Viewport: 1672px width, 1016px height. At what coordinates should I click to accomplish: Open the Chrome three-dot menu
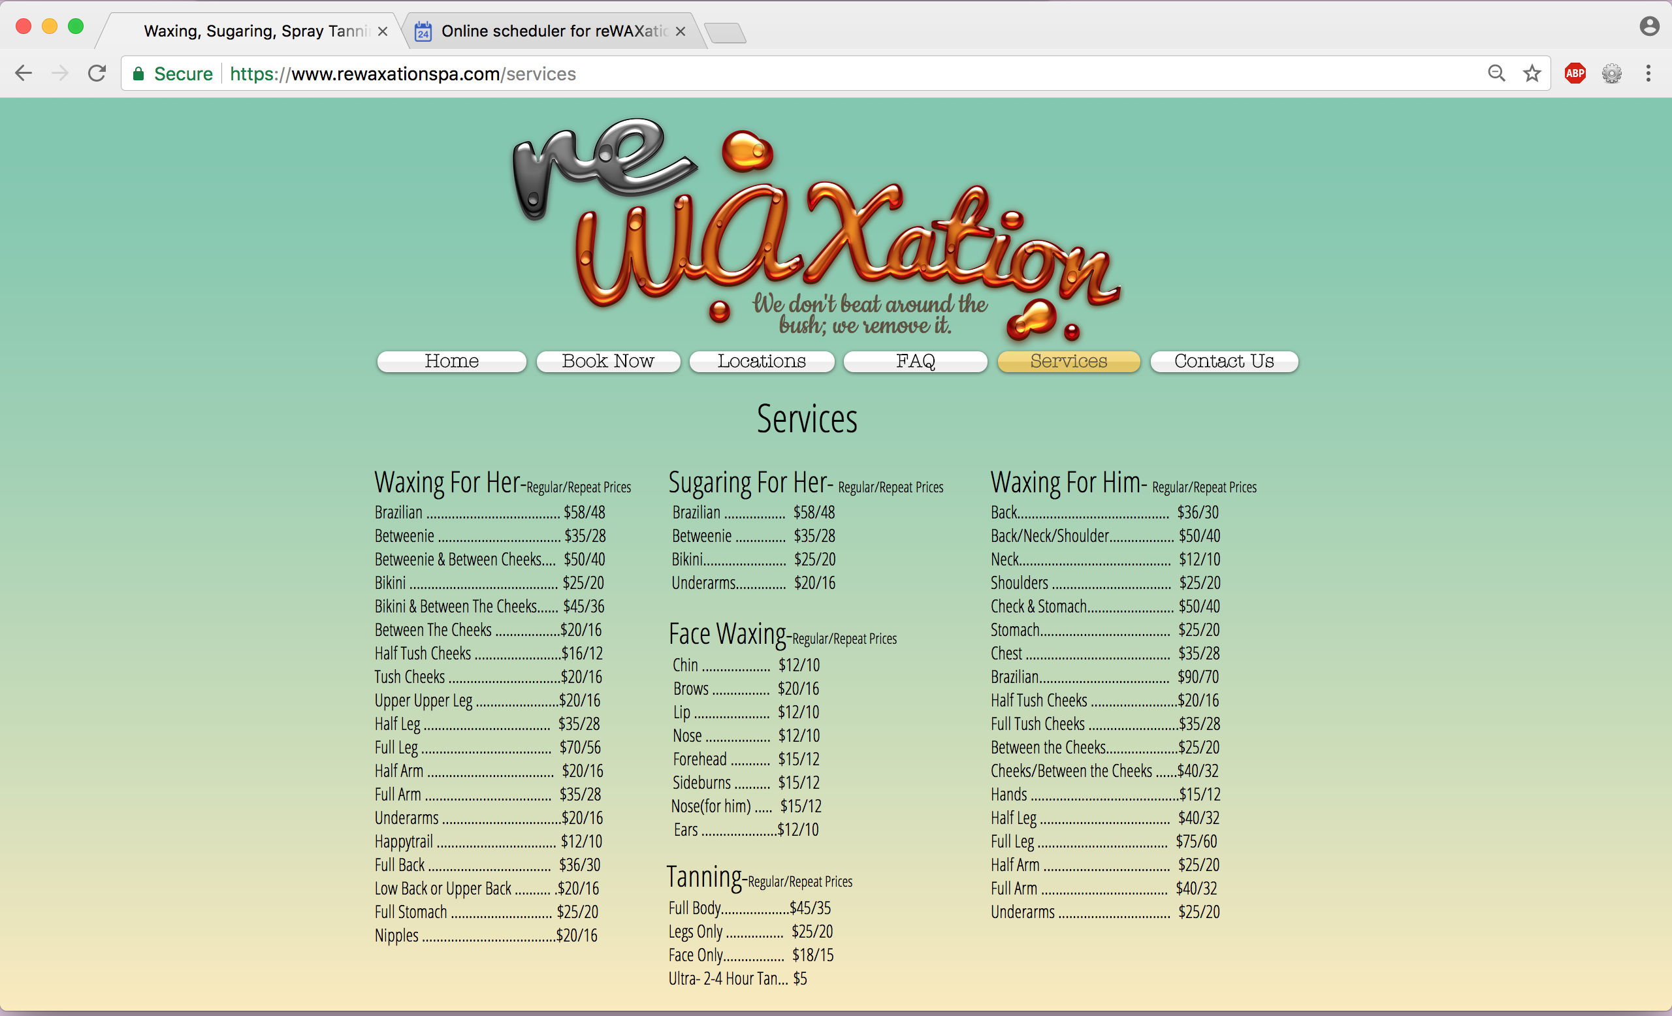(1648, 73)
